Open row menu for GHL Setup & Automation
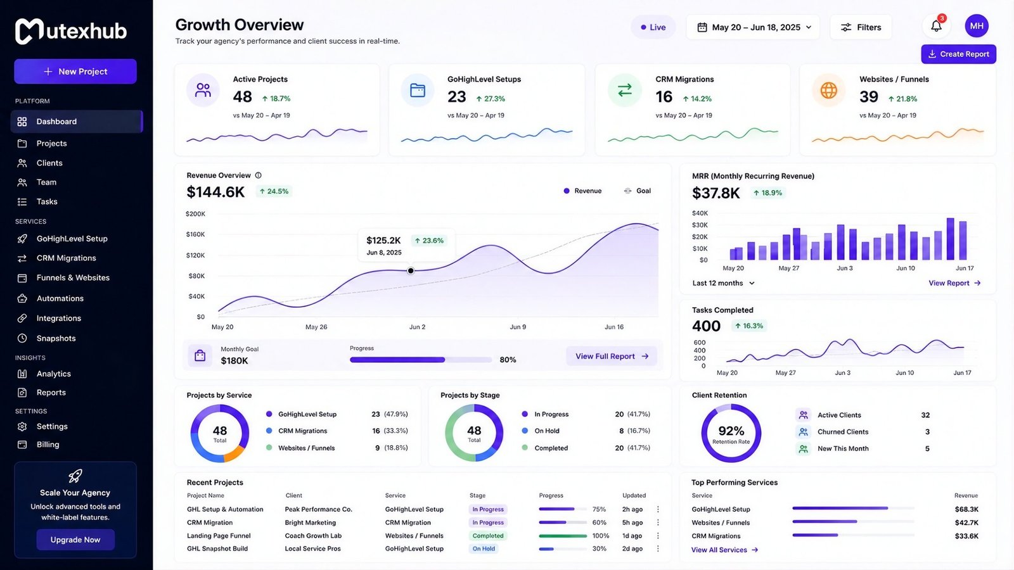Viewport: 1014px width, 570px height. 658,509
